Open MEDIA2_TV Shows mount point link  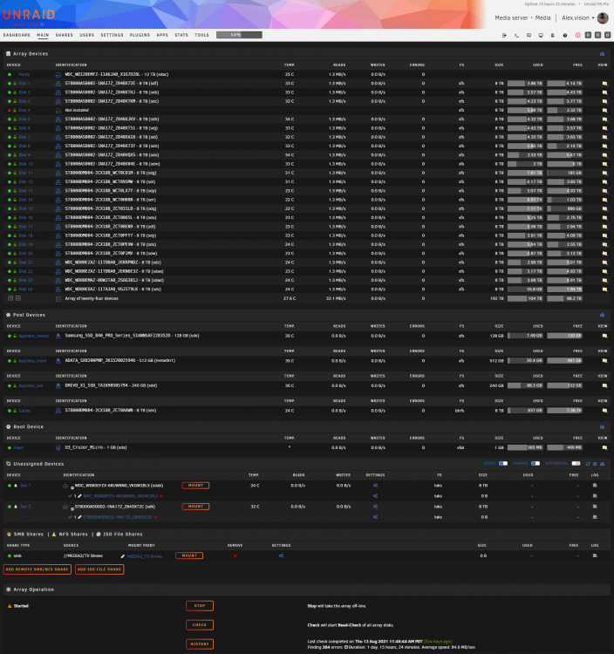coord(144,556)
